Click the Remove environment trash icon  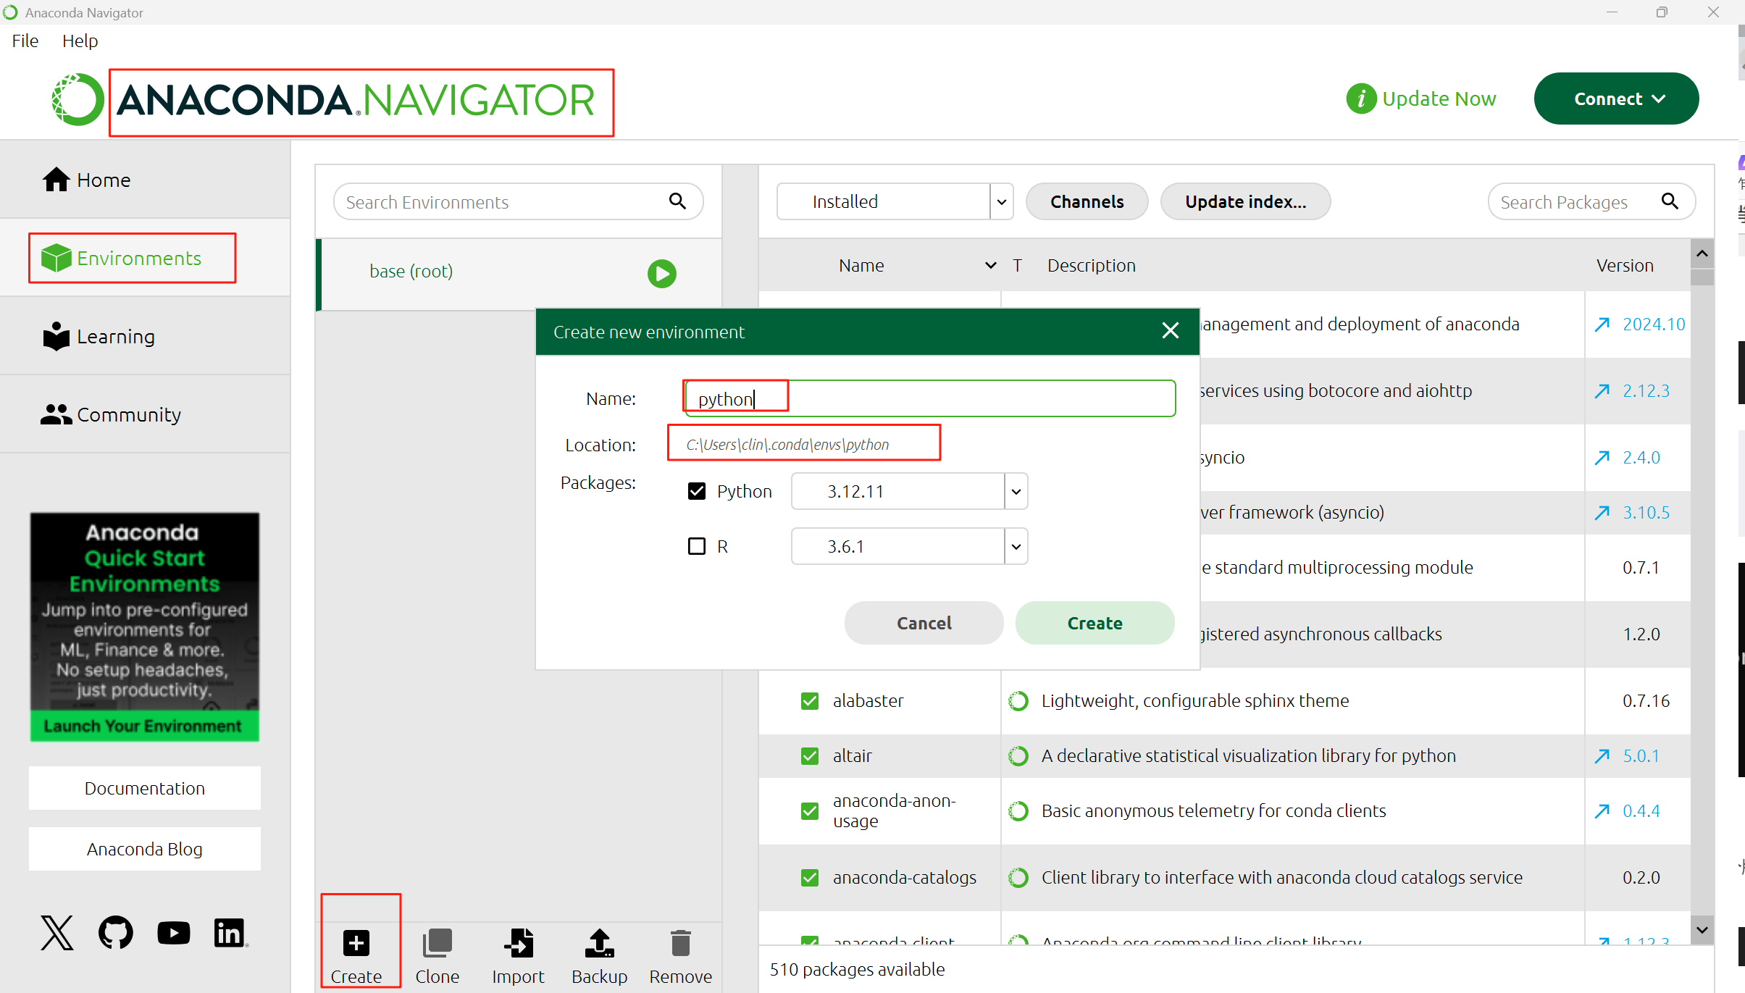pos(680,944)
